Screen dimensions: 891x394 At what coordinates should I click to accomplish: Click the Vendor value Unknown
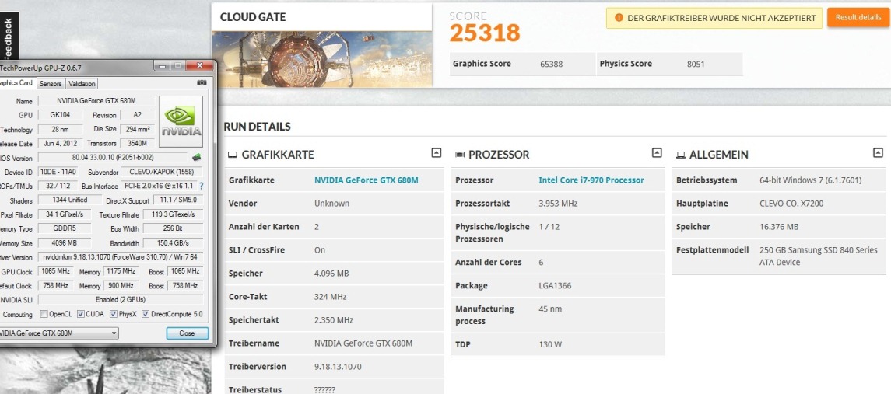tap(331, 204)
